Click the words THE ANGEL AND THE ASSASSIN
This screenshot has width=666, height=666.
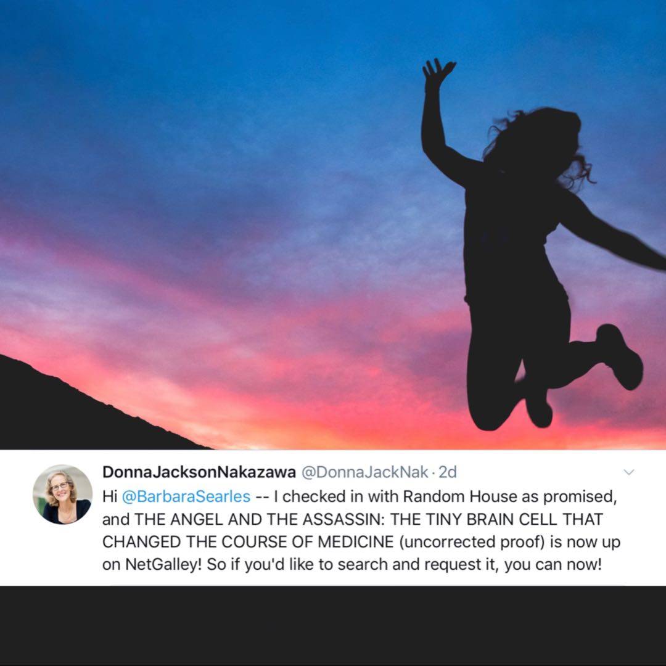[x=259, y=519]
